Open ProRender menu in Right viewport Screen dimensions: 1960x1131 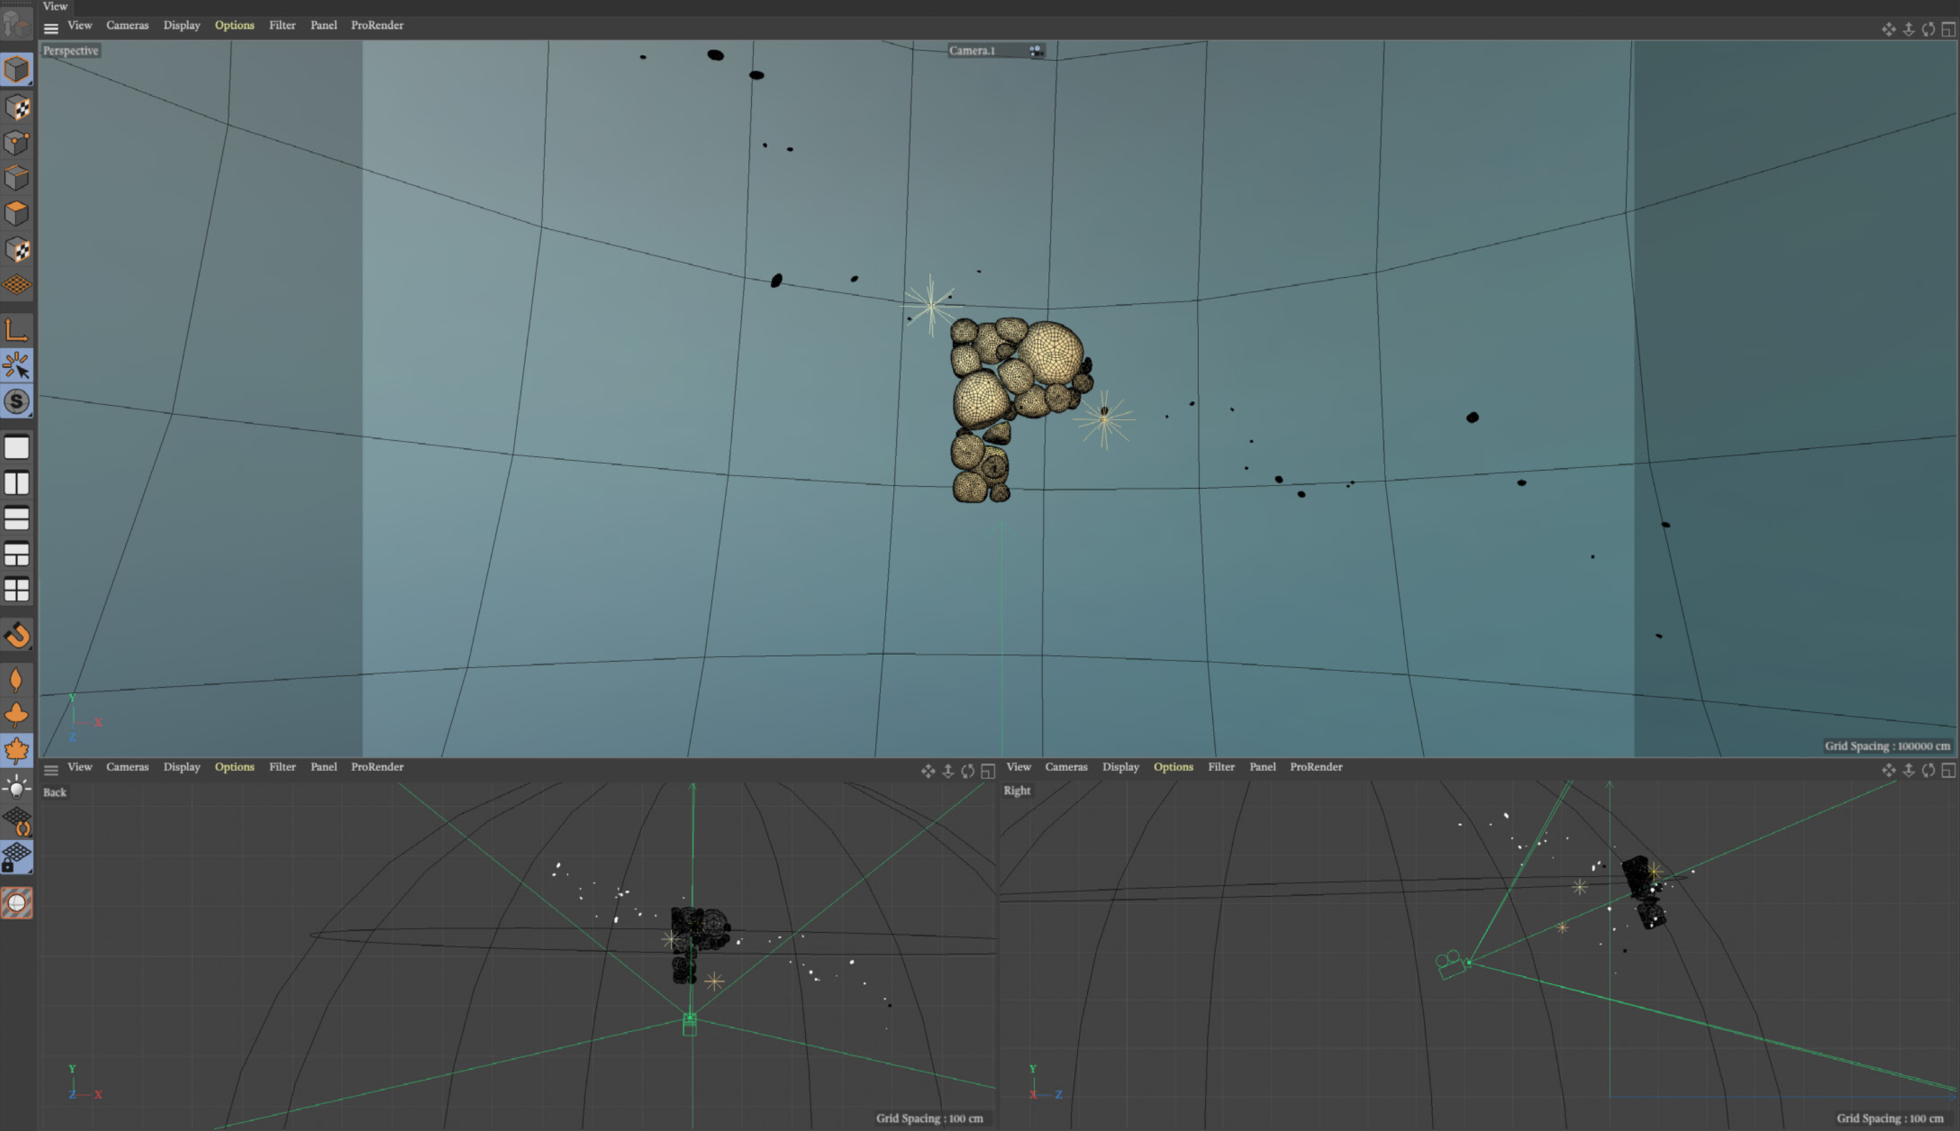tap(1316, 766)
